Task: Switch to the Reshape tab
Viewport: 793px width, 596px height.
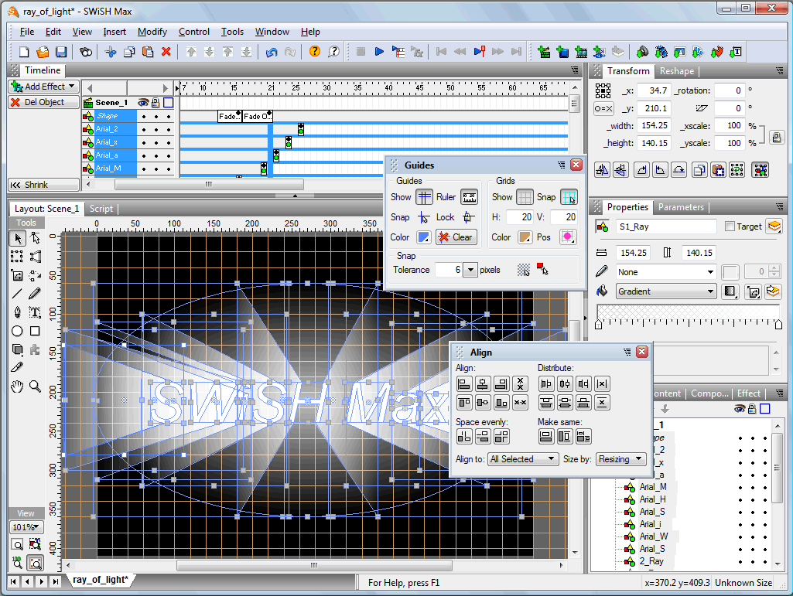Action: point(676,71)
